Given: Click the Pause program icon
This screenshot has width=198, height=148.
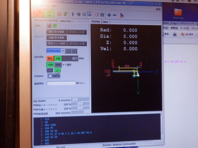Looking at the screenshot, I should pyautogui.click(x=84, y=14).
